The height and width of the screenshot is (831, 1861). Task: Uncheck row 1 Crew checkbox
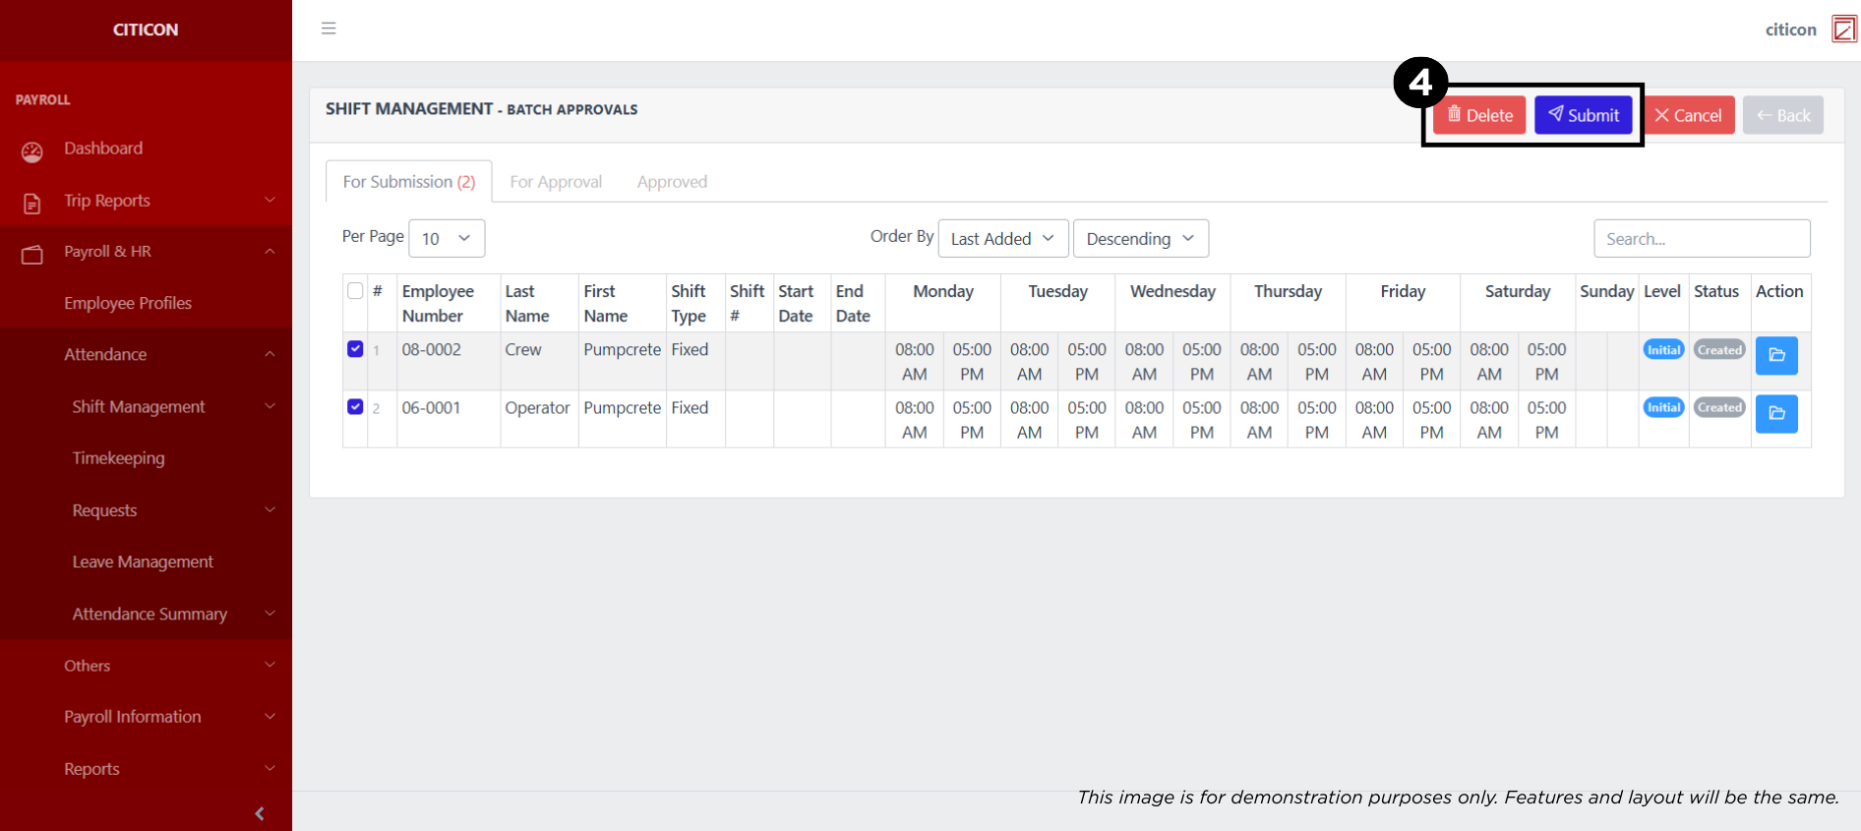(355, 349)
